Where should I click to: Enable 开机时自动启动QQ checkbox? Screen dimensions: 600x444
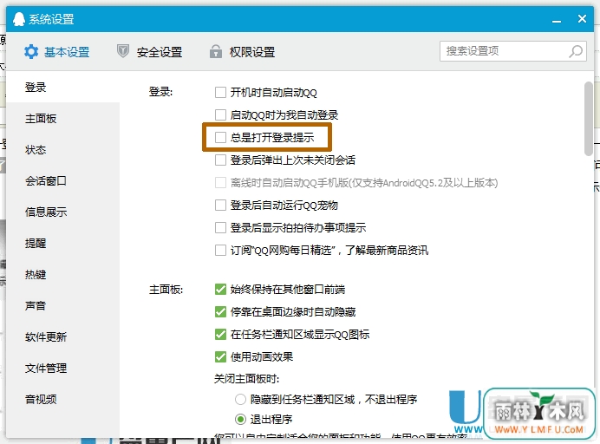(220, 92)
